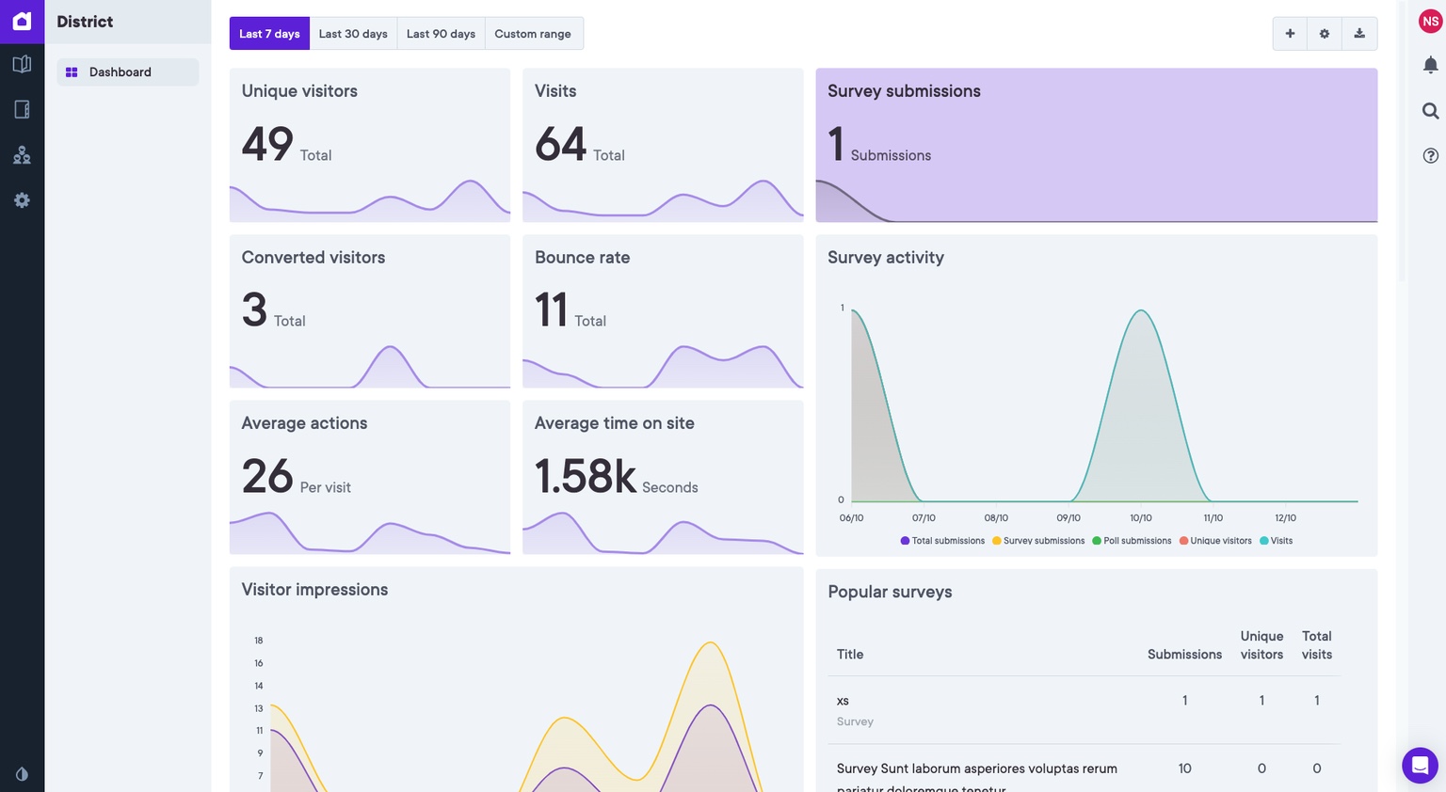The height and width of the screenshot is (792, 1446).
Task: Toggle the Poll submissions legend series
Action: 1132,541
